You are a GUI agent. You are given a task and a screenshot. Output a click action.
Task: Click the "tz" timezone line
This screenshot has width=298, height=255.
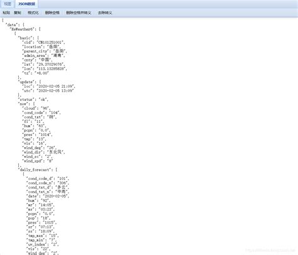35,73
